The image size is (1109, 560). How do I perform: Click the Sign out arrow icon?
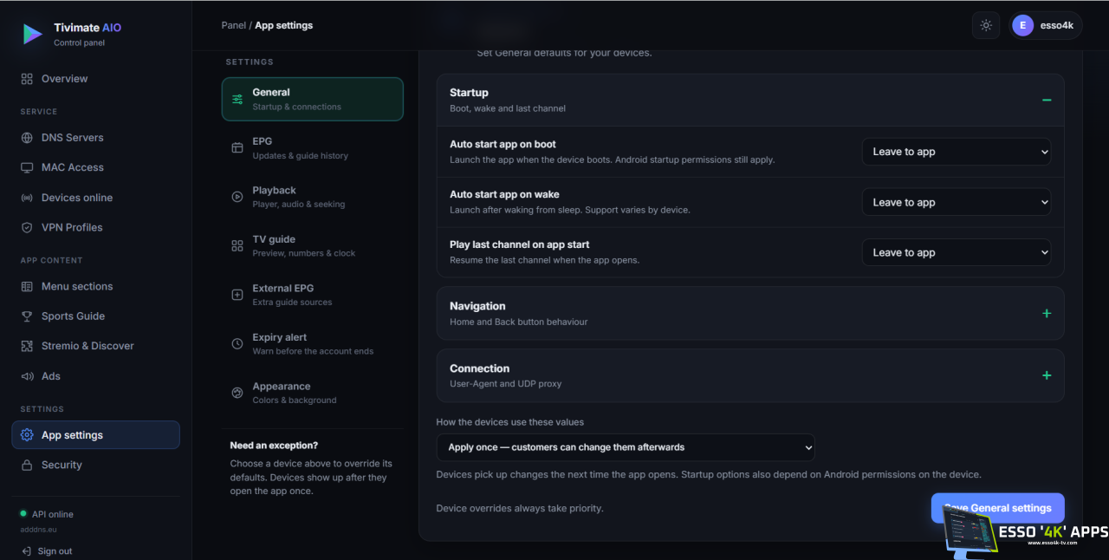click(x=27, y=551)
